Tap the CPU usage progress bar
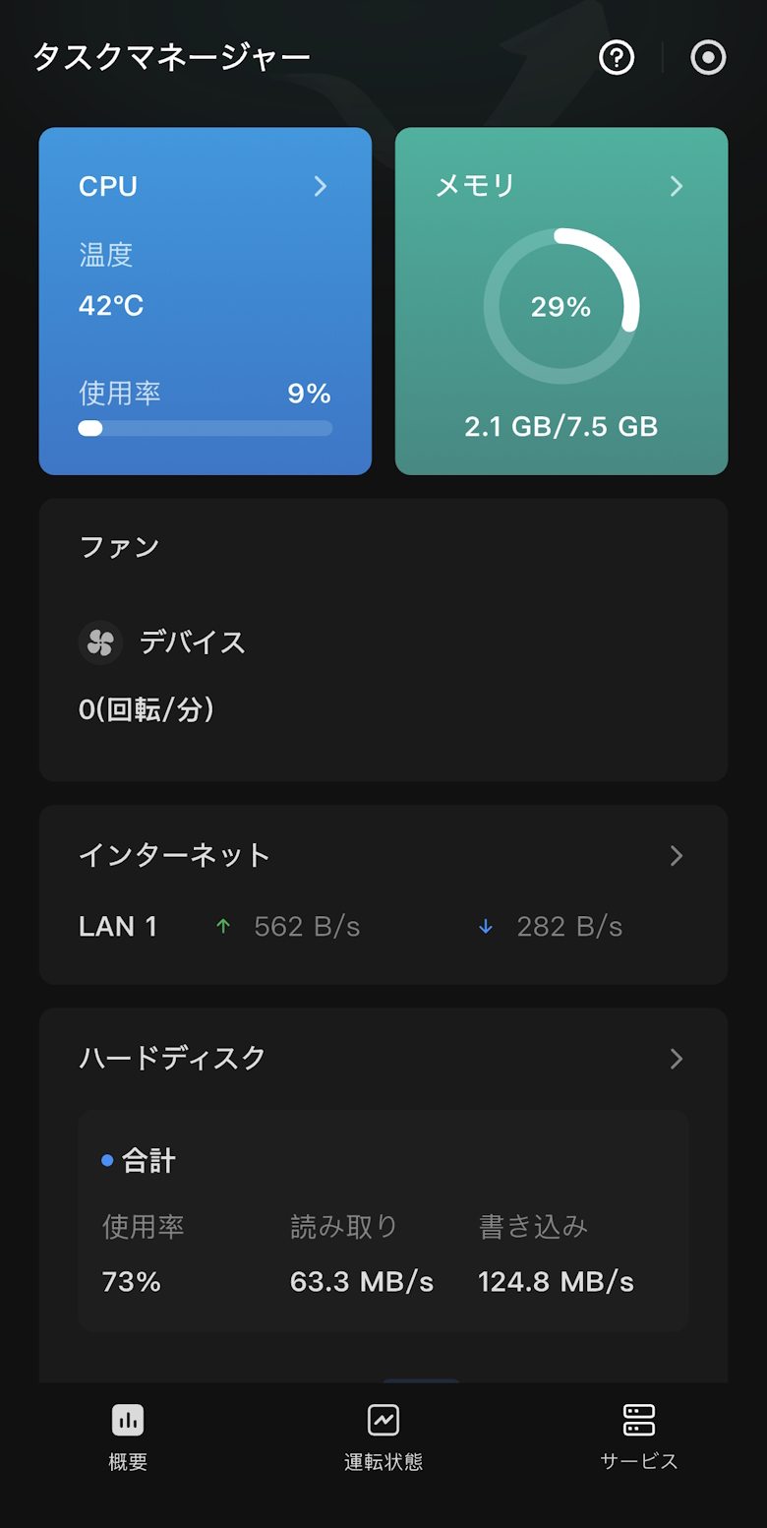767x1528 pixels. click(206, 428)
